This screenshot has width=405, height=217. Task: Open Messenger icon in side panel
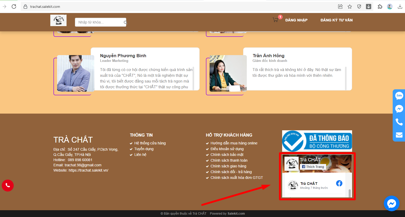[399, 109]
